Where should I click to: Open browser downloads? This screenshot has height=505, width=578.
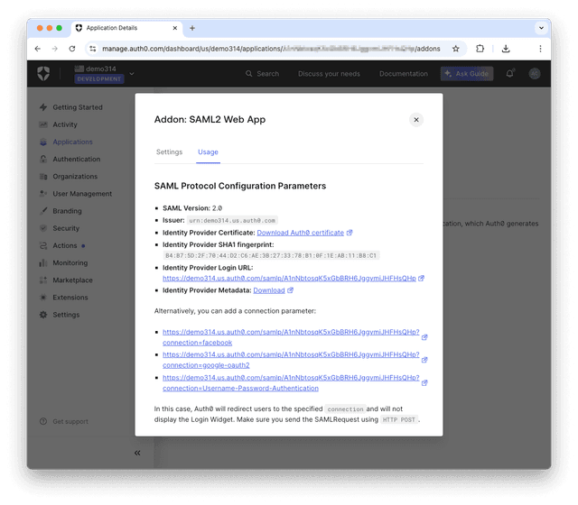[x=506, y=49]
